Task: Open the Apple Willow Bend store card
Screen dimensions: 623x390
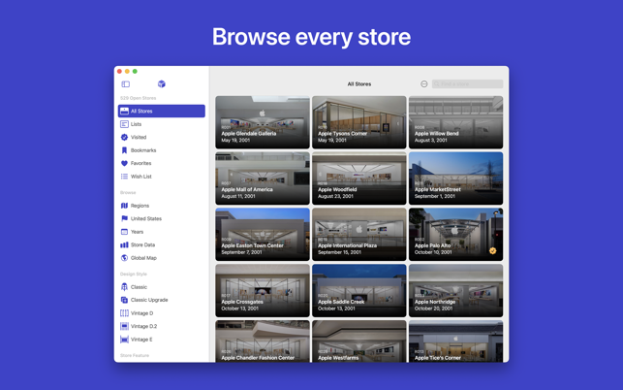Action: pyautogui.click(x=455, y=122)
